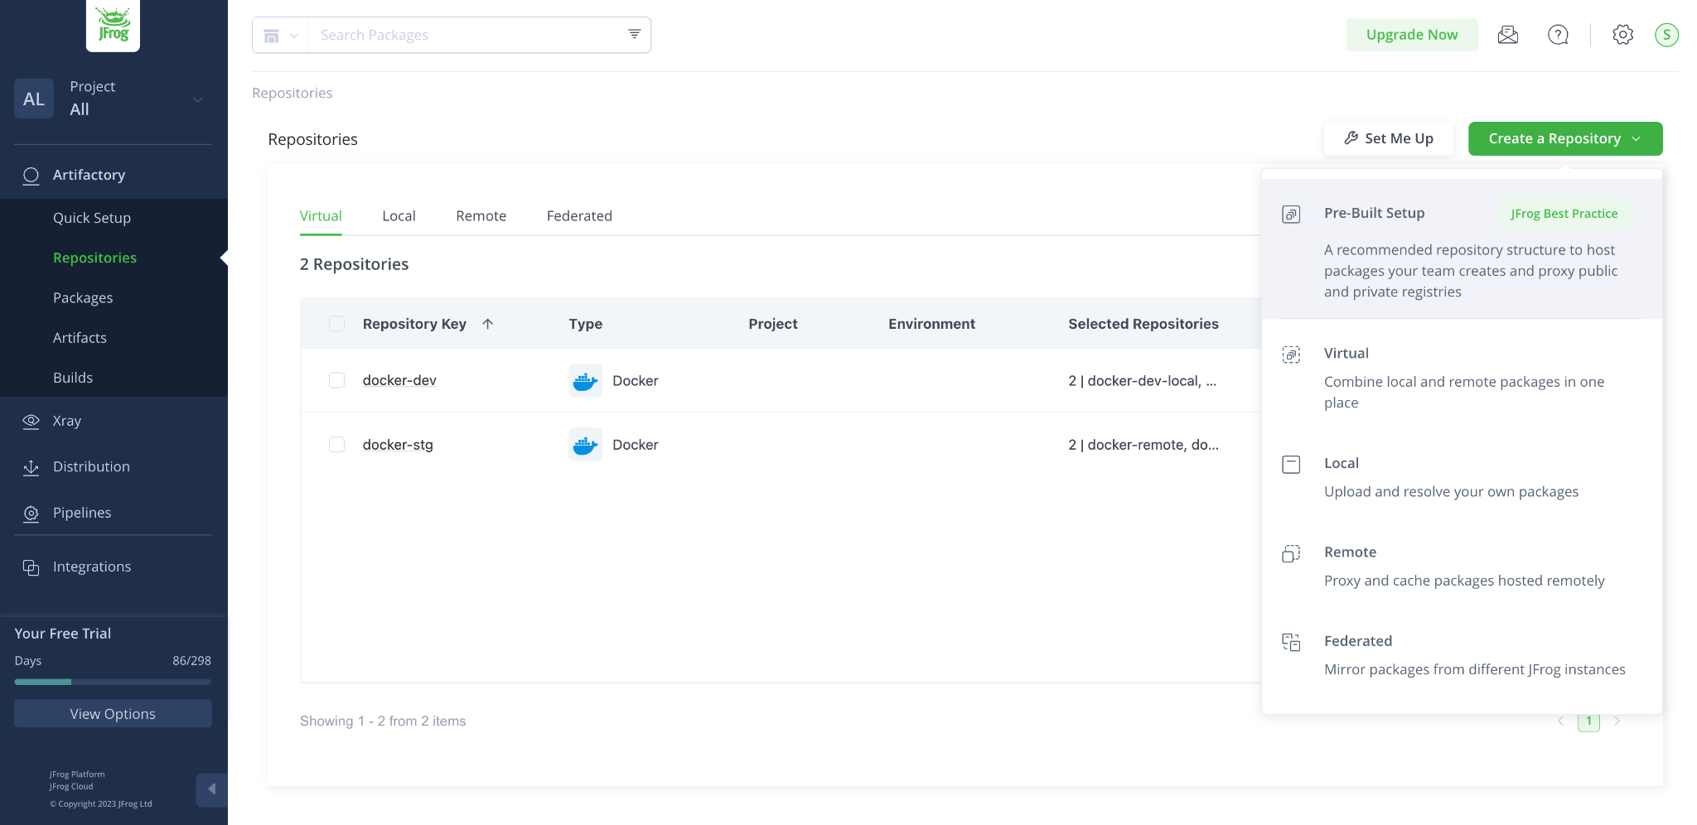The height and width of the screenshot is (825, 1697).
Task: Click the Artifactory sidebar icon
Action: coord(31,175)
